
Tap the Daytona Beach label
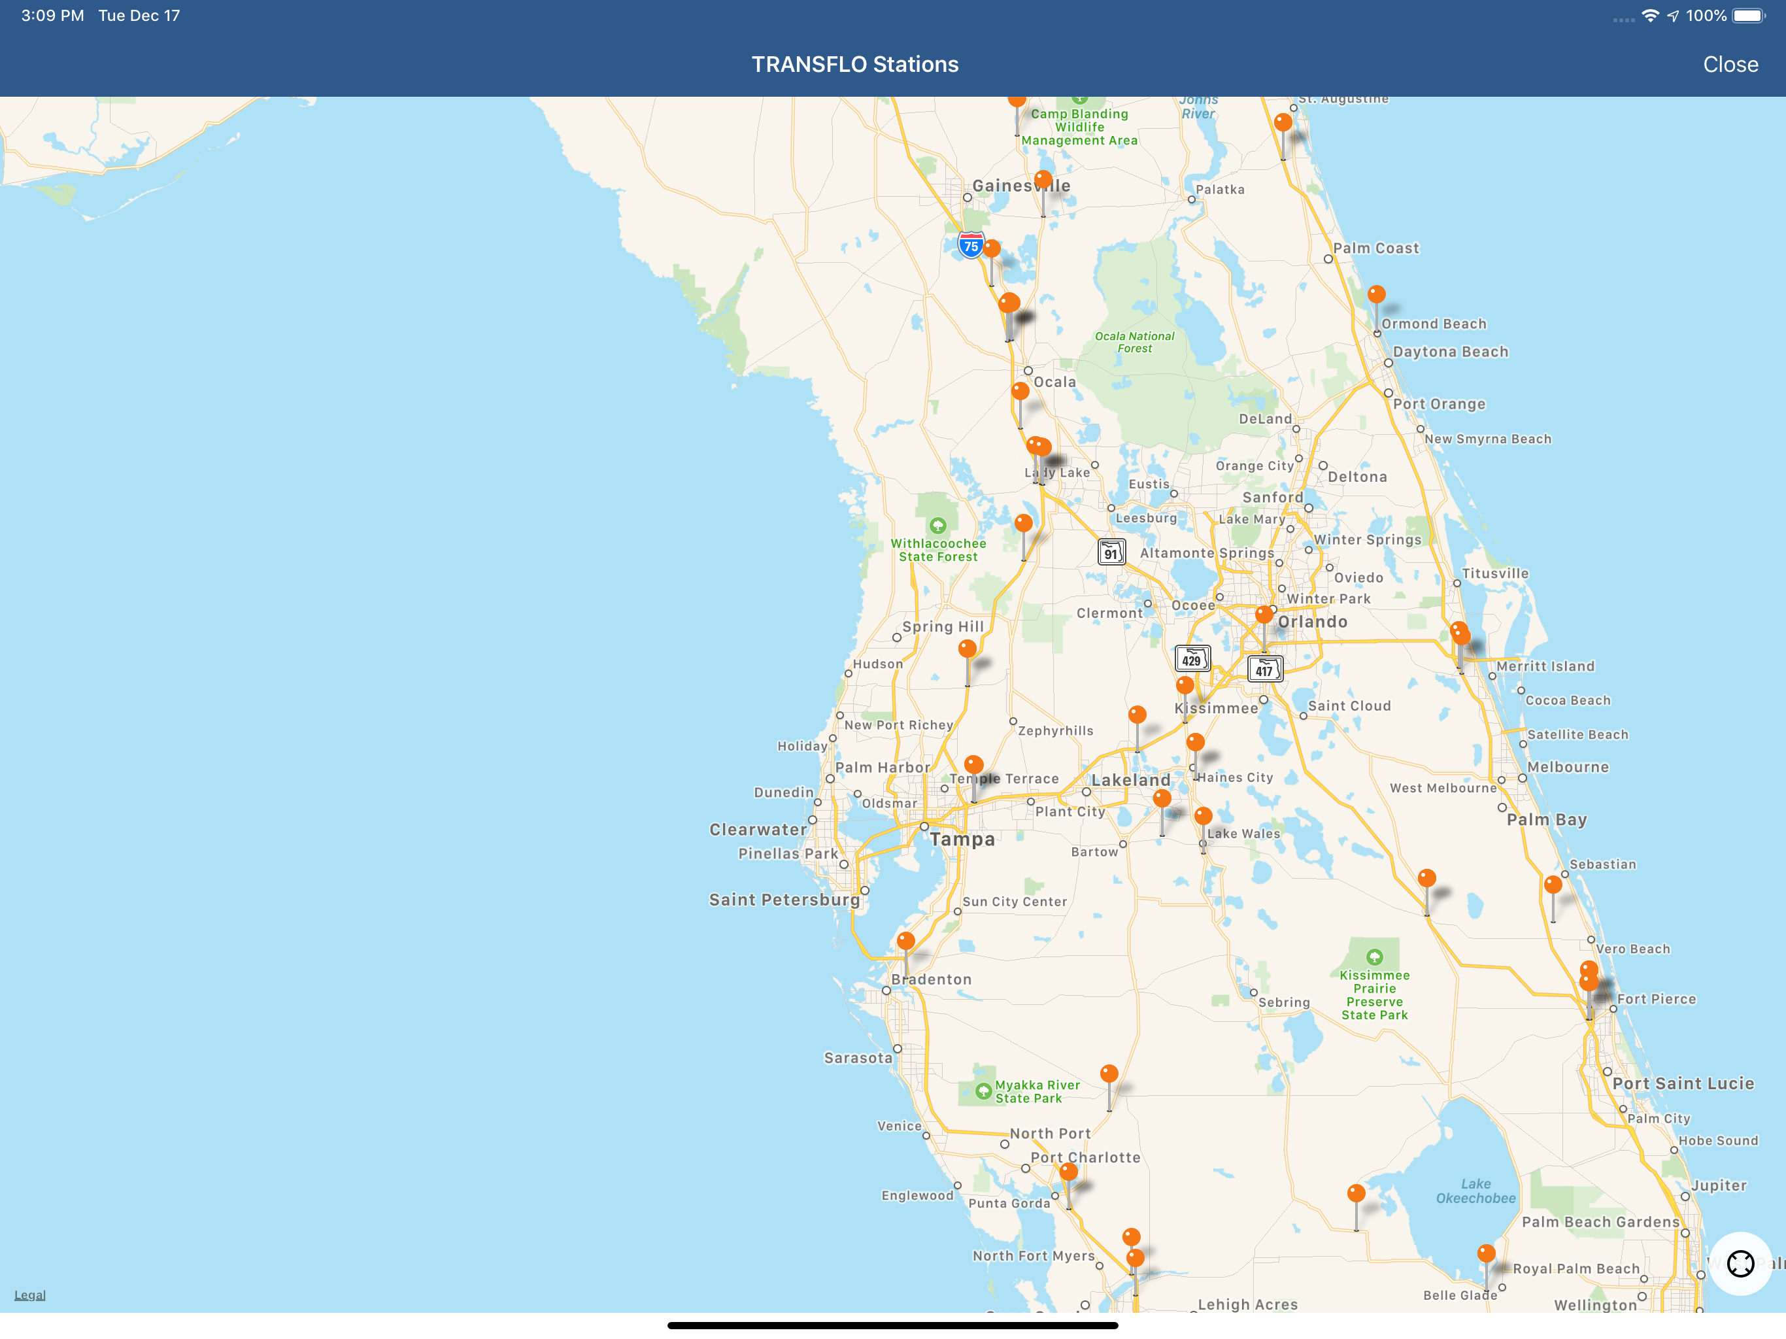pyautogui.click(x=1450, y=352)
